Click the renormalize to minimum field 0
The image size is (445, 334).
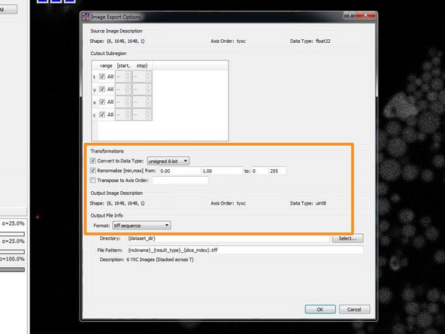[x=259, y=171]
